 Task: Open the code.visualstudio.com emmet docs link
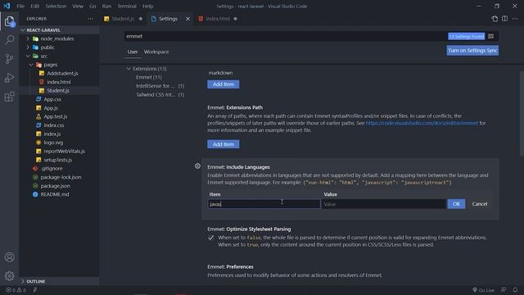coord(422,123)
